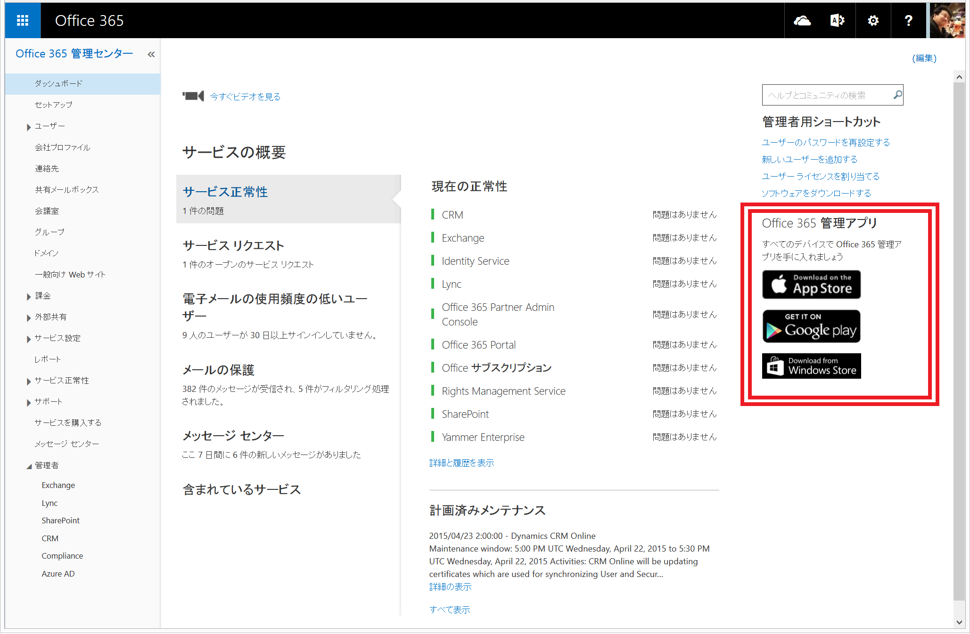Click the Get it on Google Play badge
The width and height of the screenshot is (970, 634).
click(811, 326)
